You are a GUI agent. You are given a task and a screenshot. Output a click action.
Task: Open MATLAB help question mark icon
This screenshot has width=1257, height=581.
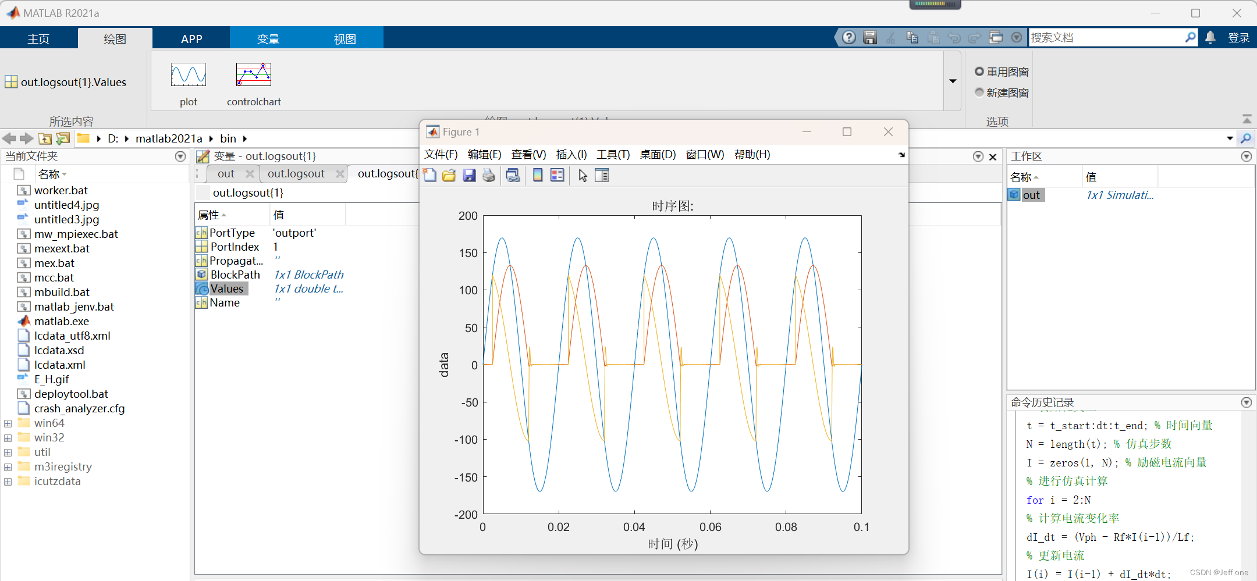click(849, 38)
